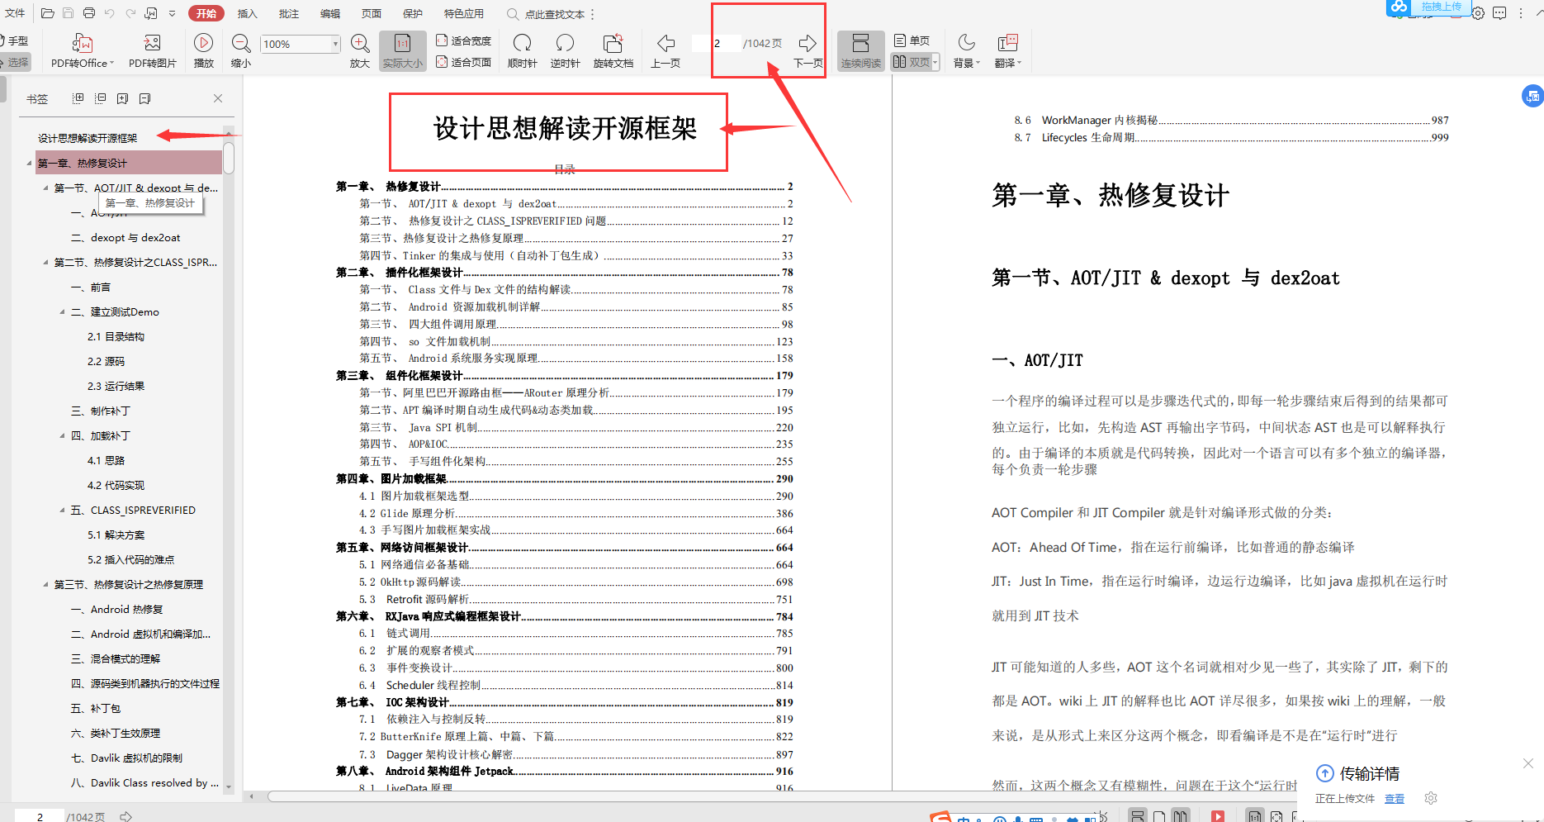This screenshot has width=1544, height=822.
Task: Collapse 第一章、热修复设计 bookmark node
Action: (30, 164)
